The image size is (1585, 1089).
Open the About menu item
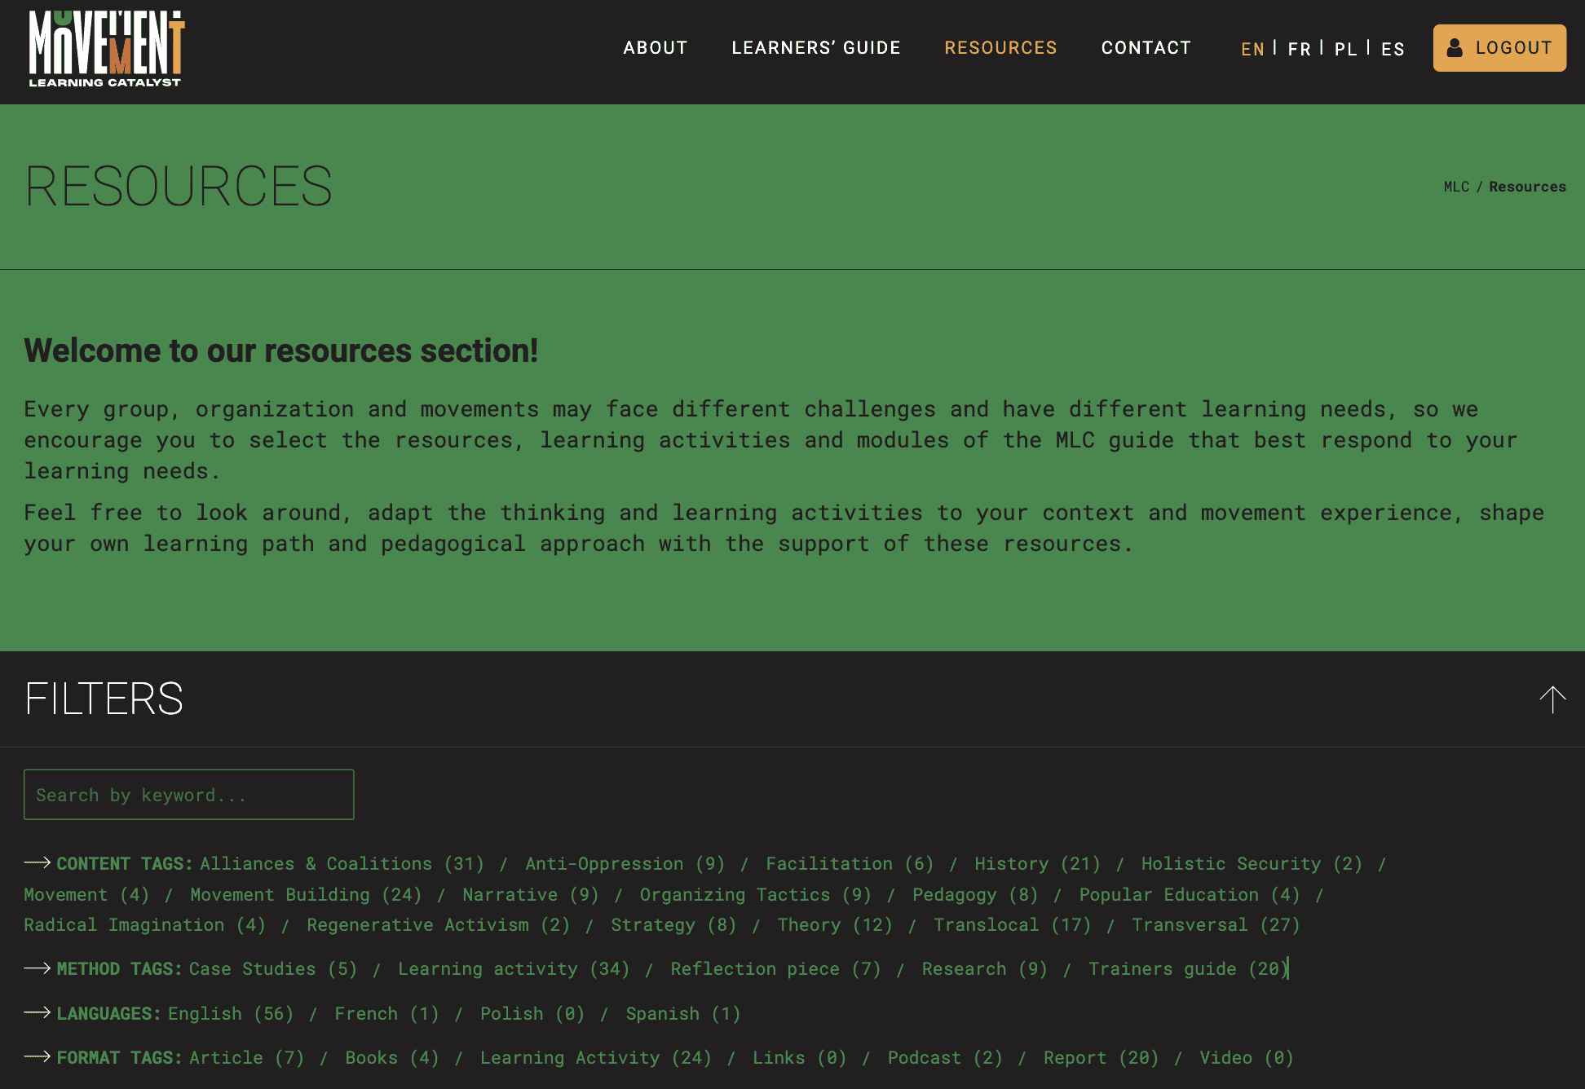coord(656,48)
